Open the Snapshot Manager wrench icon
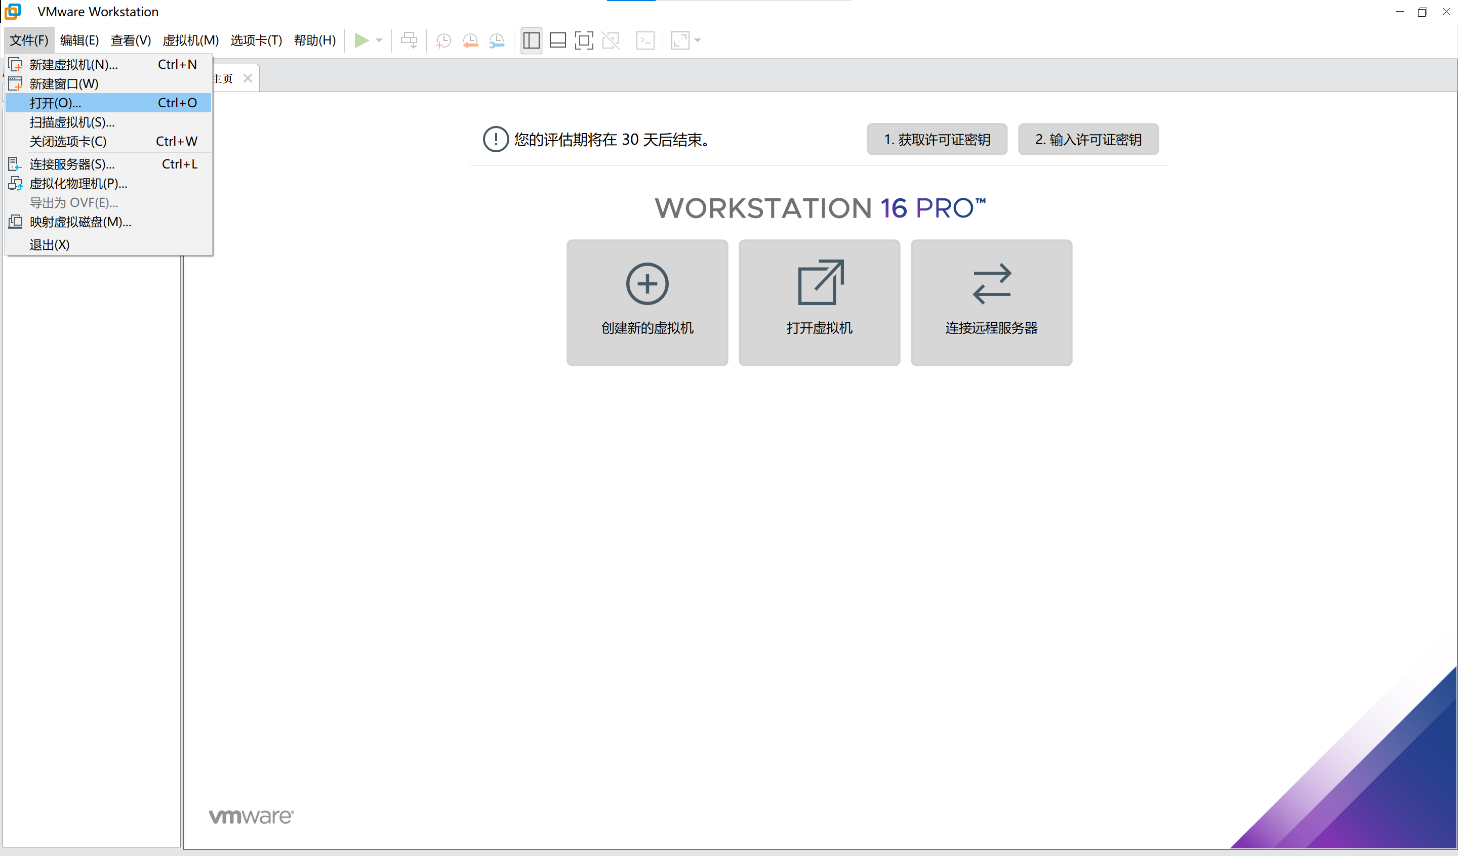 pos(497,40)
